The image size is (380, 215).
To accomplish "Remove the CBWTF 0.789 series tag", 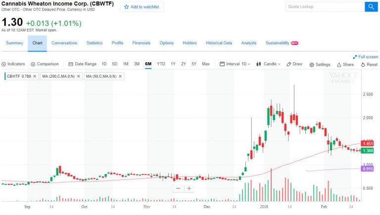I will point(35,76).
